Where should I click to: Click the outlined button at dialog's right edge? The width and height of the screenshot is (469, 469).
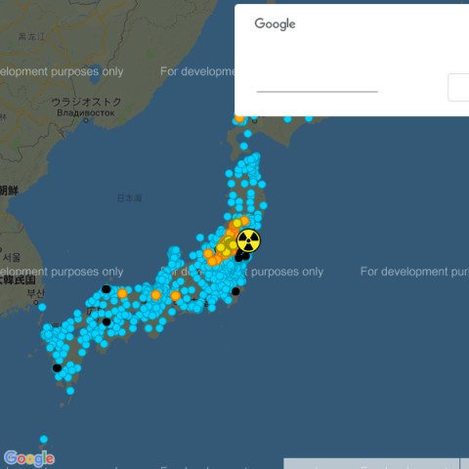tap(458, 87)
